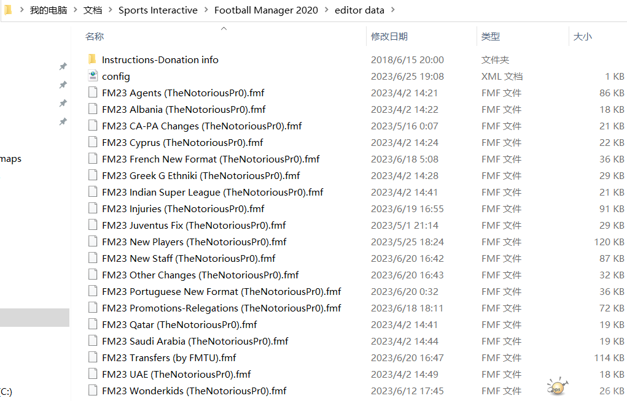
Task: Select FM23 Wonderkids (TheNotoriousPr0).fmf file name
Action: [x=194, y=391]
